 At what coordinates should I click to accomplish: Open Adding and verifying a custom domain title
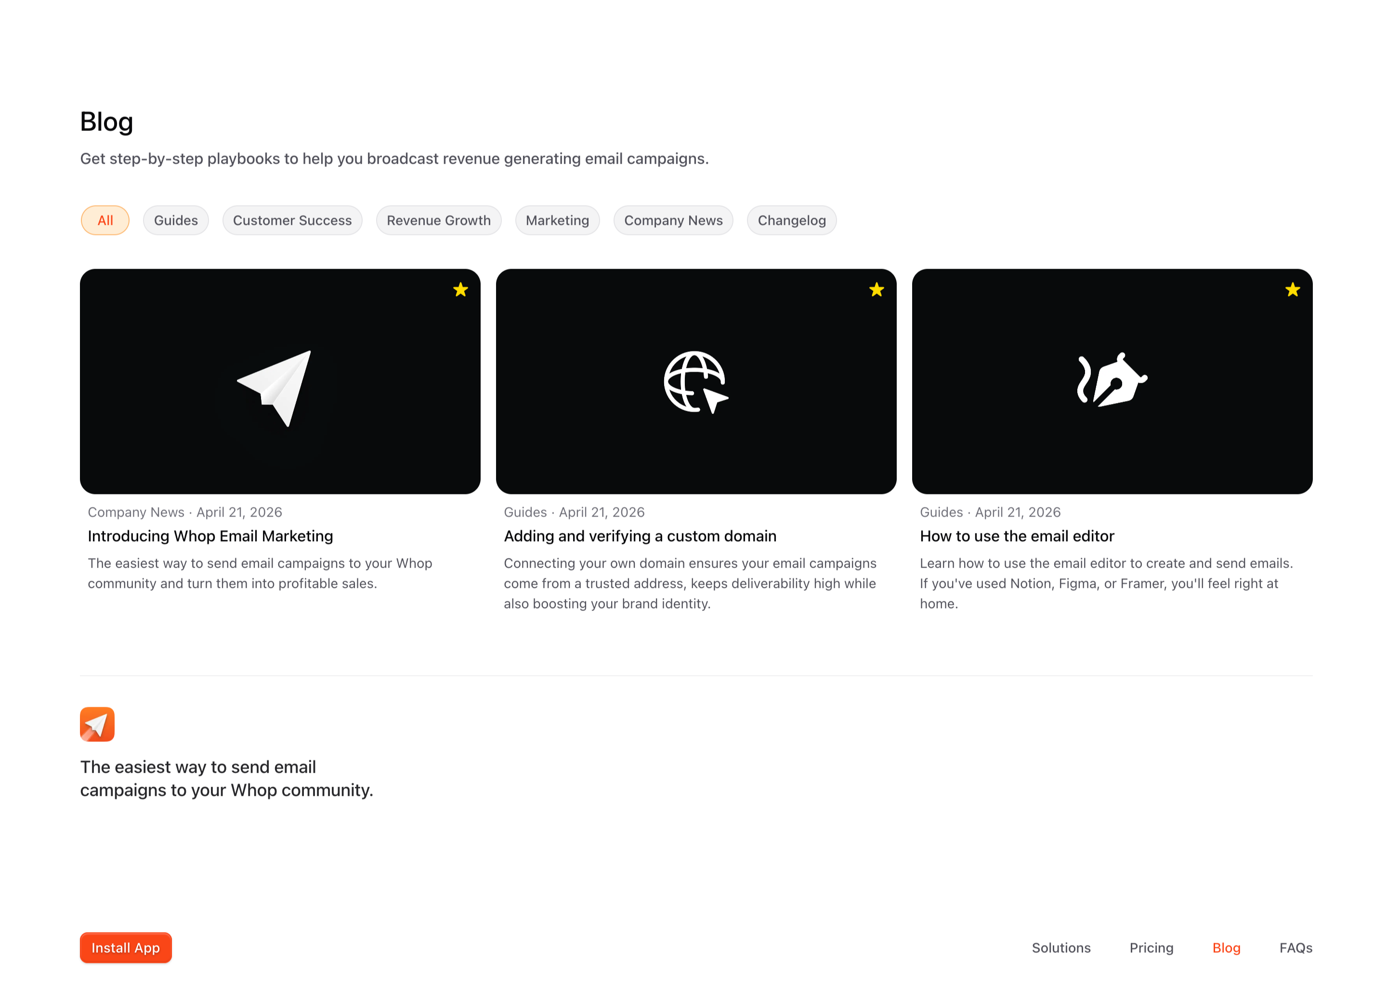[640, 536]
